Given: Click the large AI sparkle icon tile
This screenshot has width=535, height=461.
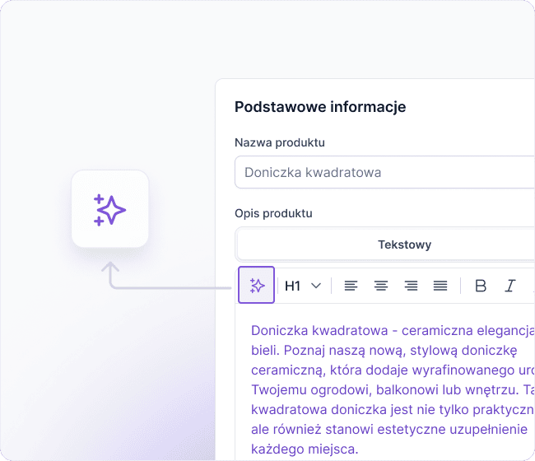Looking at the screenshot, I should (109, 209).
